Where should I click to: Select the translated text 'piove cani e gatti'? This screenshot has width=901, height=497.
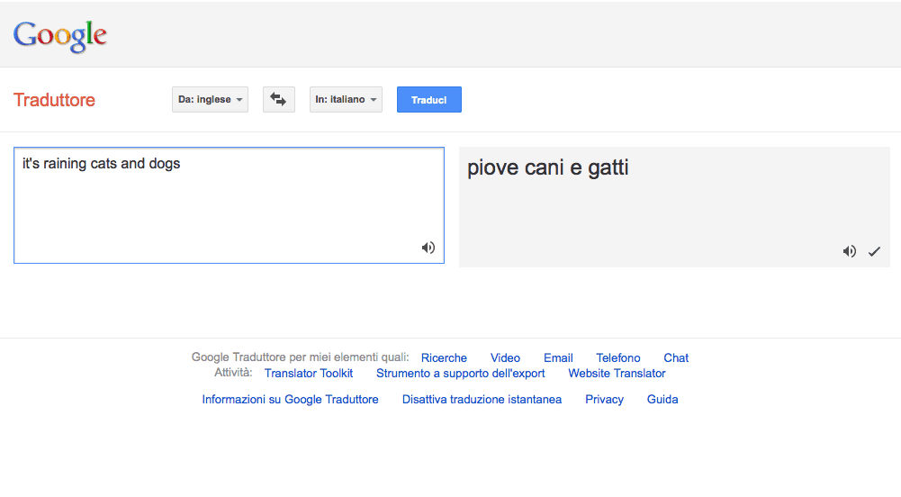(547, 167)
